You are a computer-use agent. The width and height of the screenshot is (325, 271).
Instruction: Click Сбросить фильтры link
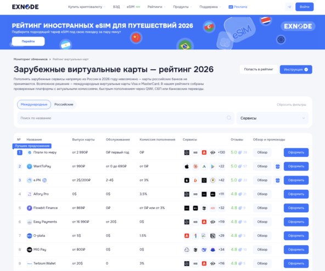pos(291,105)
